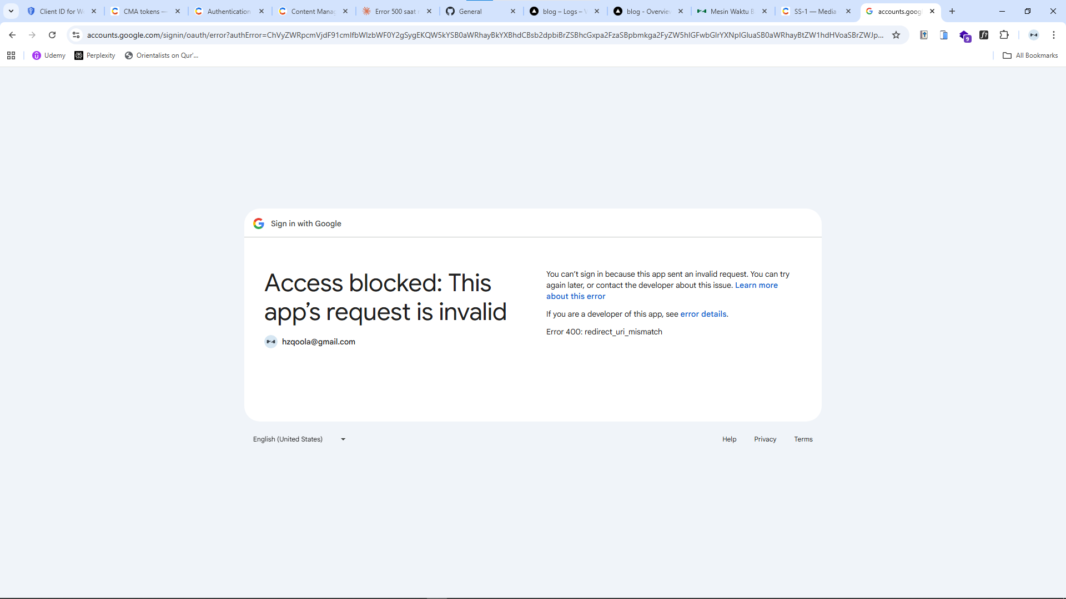The height and width of the screenshot is (599, 1066).
Task: Bookmark this page with the star icon
Action: point(896,35)
